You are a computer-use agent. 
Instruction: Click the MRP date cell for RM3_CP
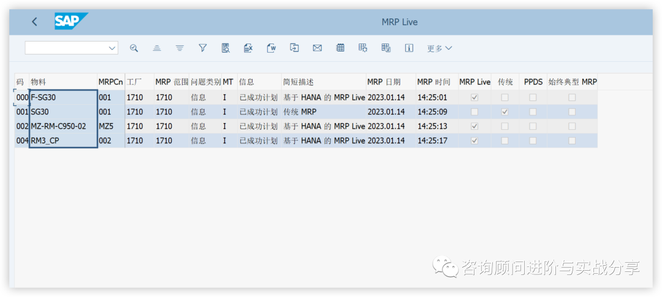(391, 140)
